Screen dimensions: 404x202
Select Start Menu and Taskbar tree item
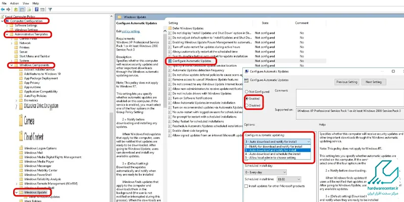(34, 56)
